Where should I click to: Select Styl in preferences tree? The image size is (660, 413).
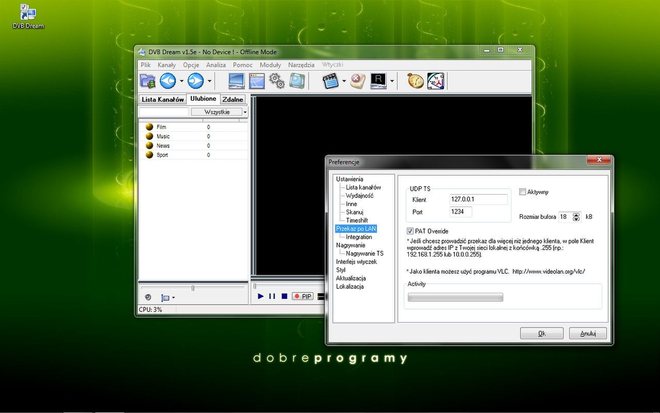(x=341, y=270)
